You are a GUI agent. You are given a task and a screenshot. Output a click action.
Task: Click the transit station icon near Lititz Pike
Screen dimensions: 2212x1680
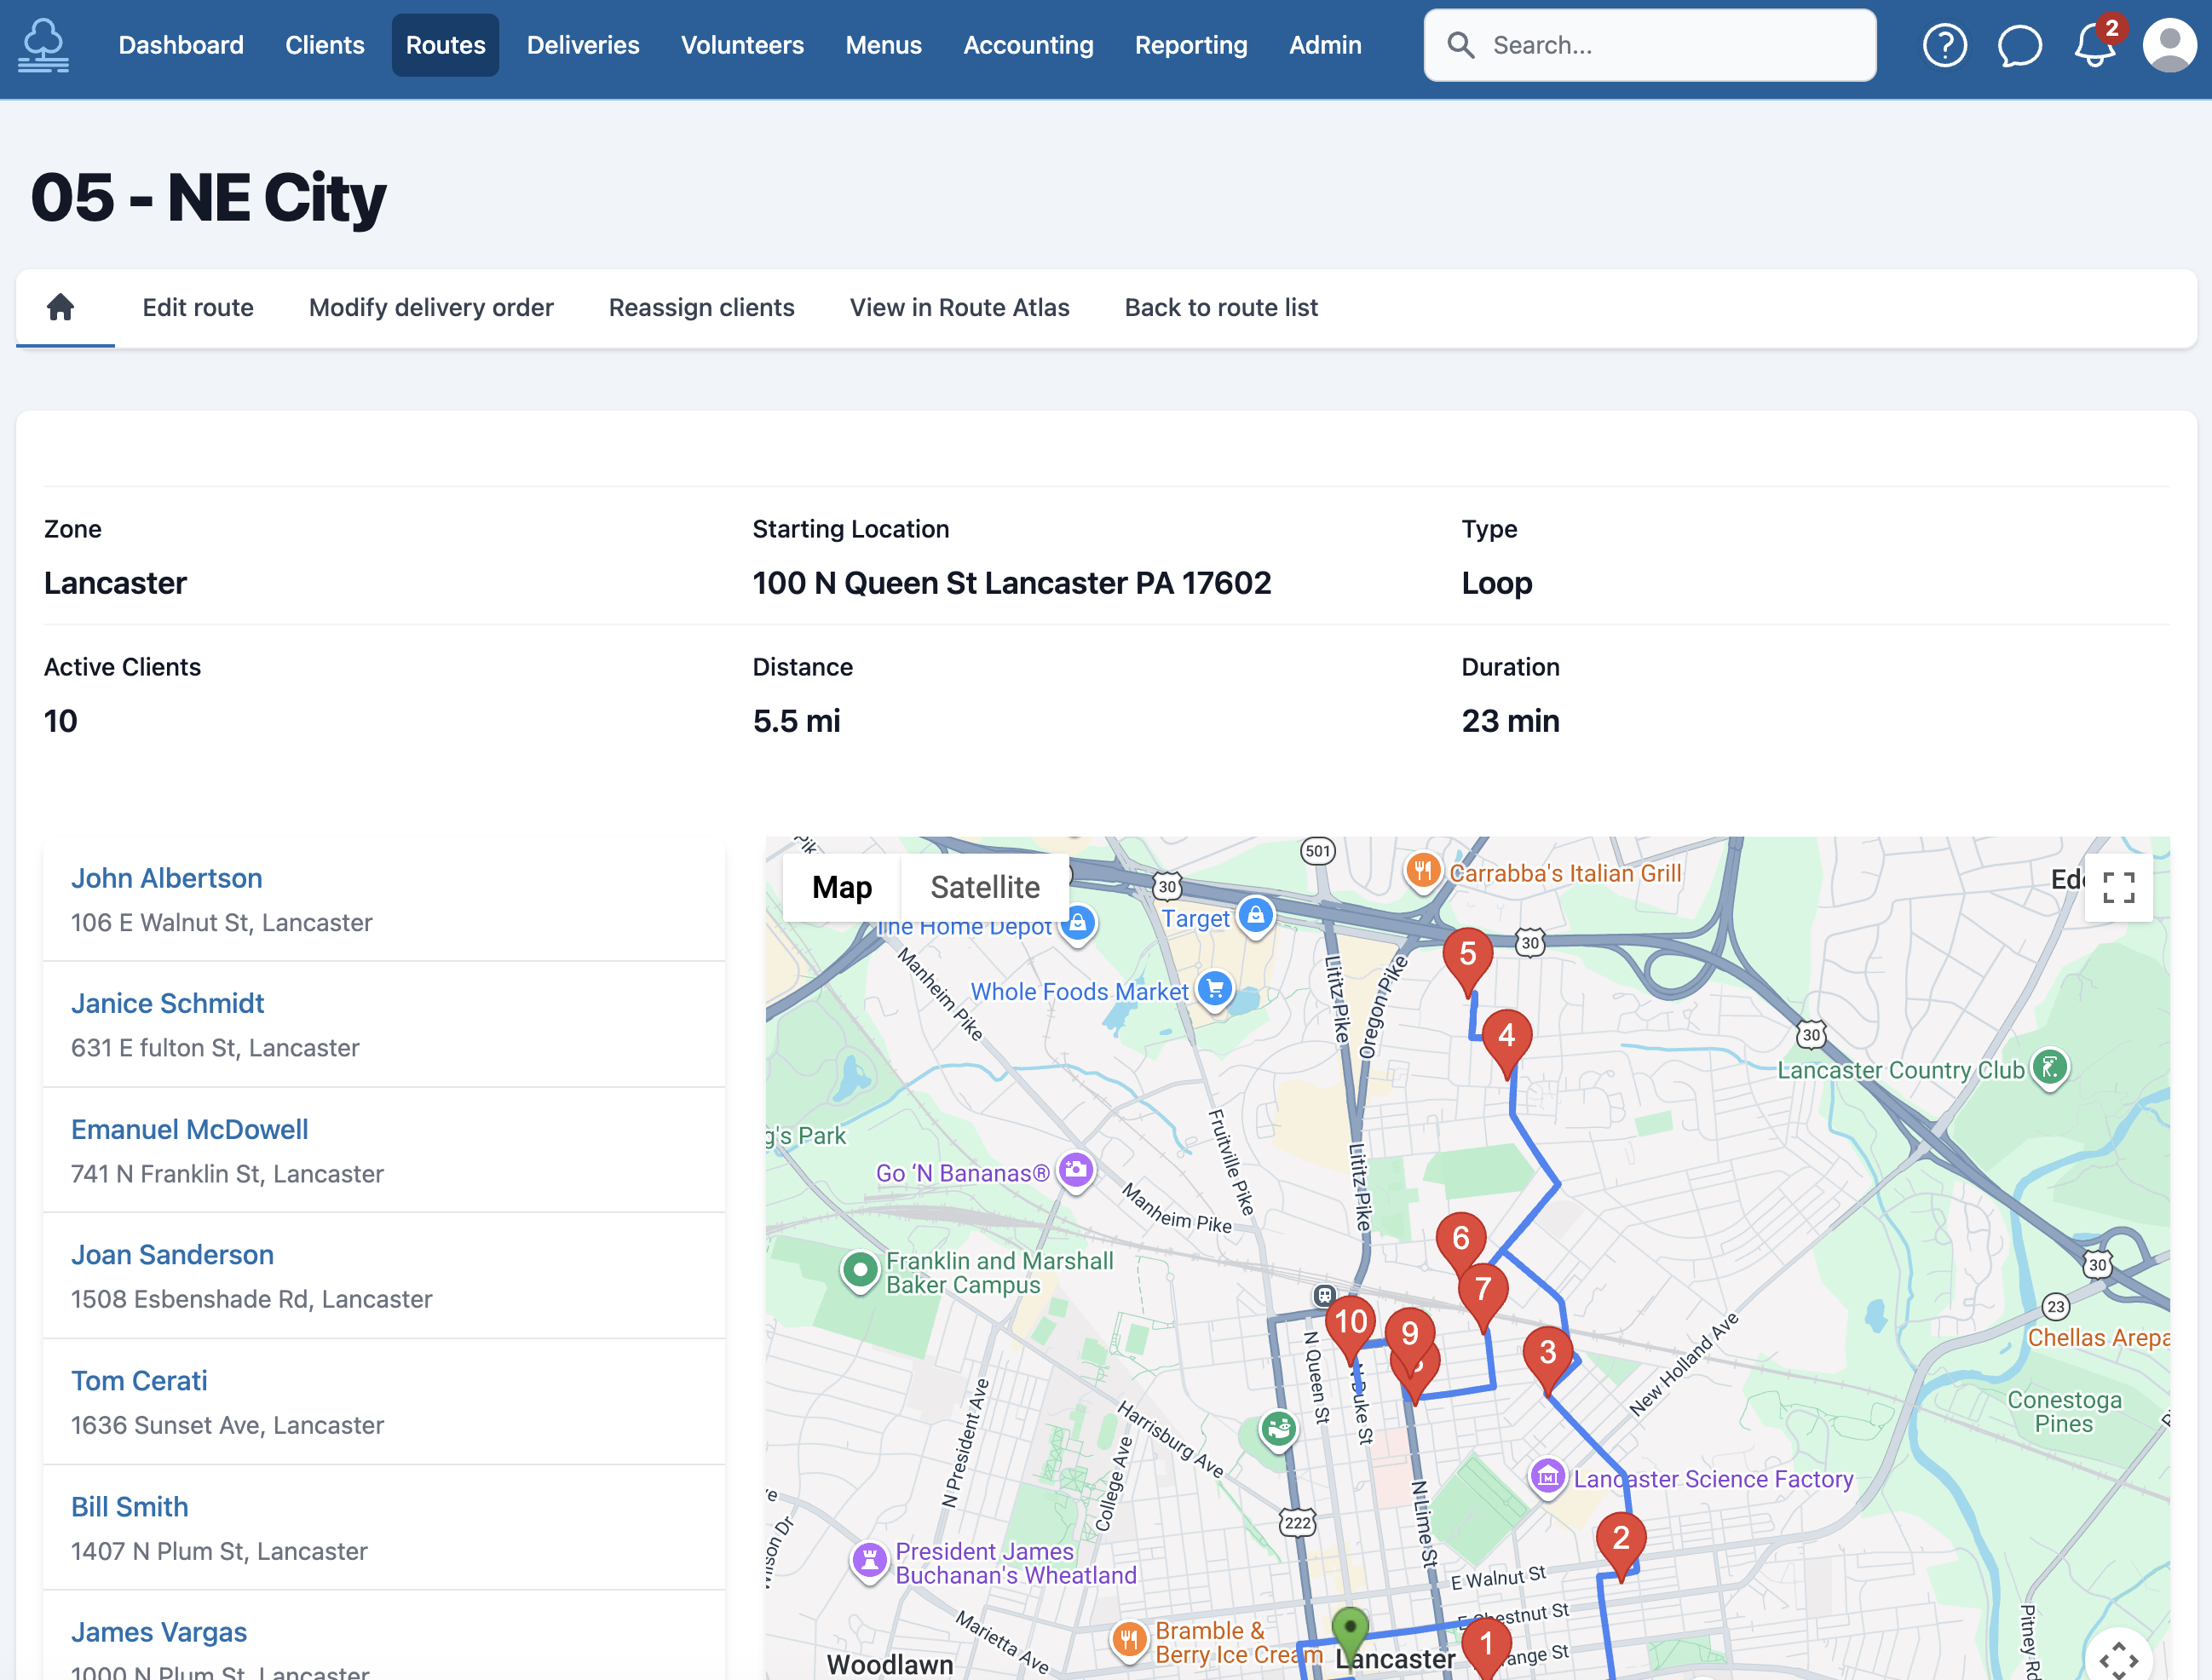(1324, 1295)
